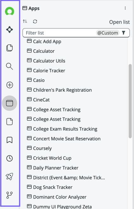Click the icon beside Calorie Tracker
Viewport: 134px width, 209px height.
(29, 70)
